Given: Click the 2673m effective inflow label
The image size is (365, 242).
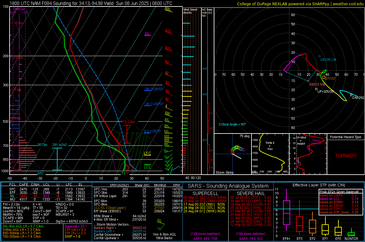Looking at the screenshot, I should click(42, 145).
